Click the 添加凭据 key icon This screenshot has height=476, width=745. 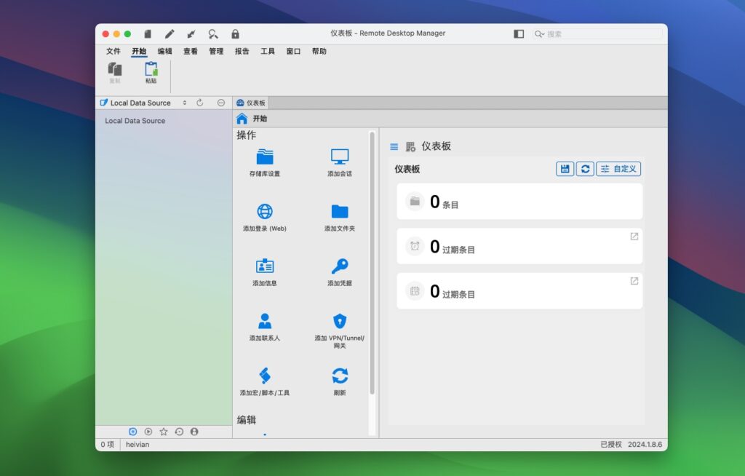339,267
